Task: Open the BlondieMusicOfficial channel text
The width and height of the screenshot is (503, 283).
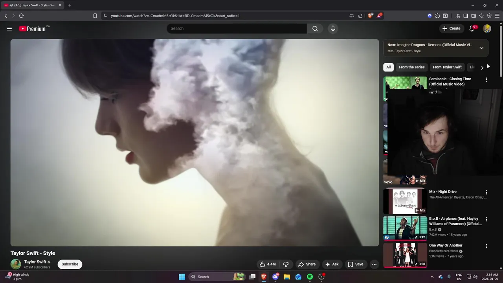Action: 443,251
